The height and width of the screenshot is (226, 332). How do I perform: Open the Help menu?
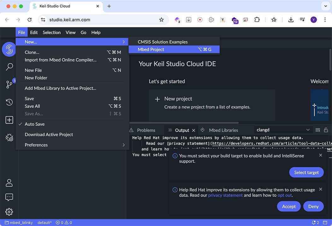(x=96, y=32)
